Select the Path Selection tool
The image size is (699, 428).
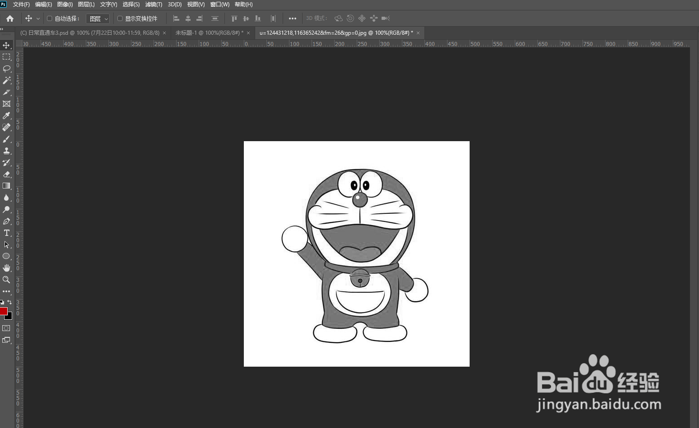click(6, 244)
